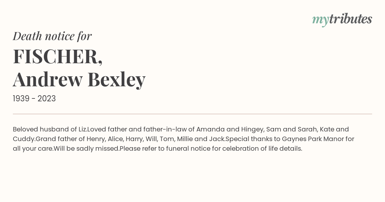Select the "Death notice for" heading
The height and width of the screenshot is (202, 385).
point(52,36)
